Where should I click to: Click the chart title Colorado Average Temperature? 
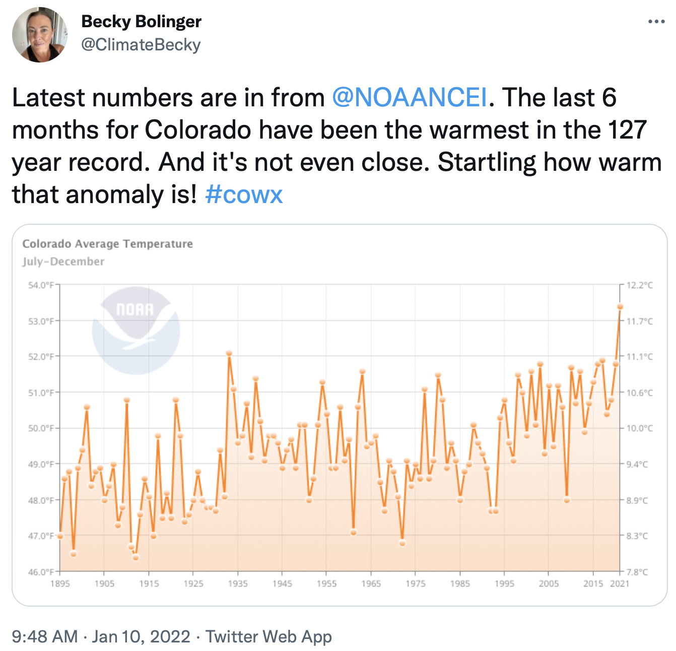point(108,244)
